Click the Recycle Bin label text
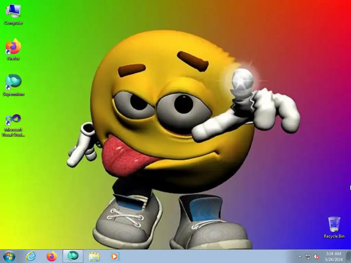Image resolution: width=351 pixels, height=263 pixels. tap(334, 236)
